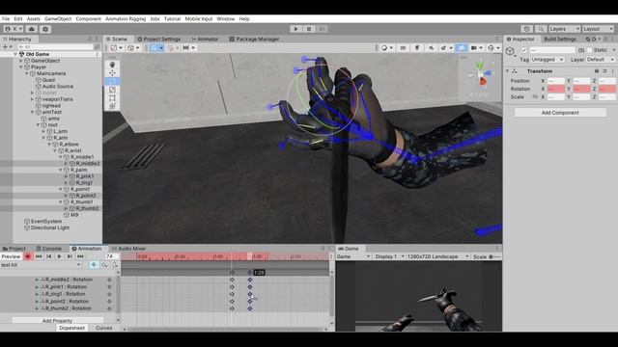Open the GameObject menu
Image resolution: width=618 pixels, height=347 pixels.
58,19
